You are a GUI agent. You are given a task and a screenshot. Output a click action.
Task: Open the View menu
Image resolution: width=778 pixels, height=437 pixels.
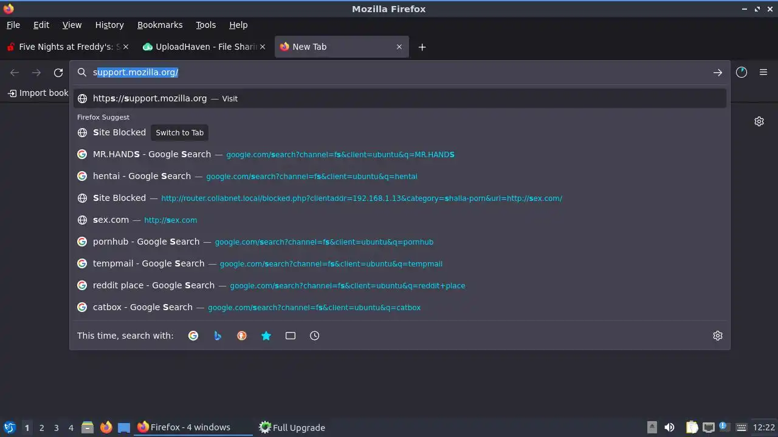coord(72,25)
